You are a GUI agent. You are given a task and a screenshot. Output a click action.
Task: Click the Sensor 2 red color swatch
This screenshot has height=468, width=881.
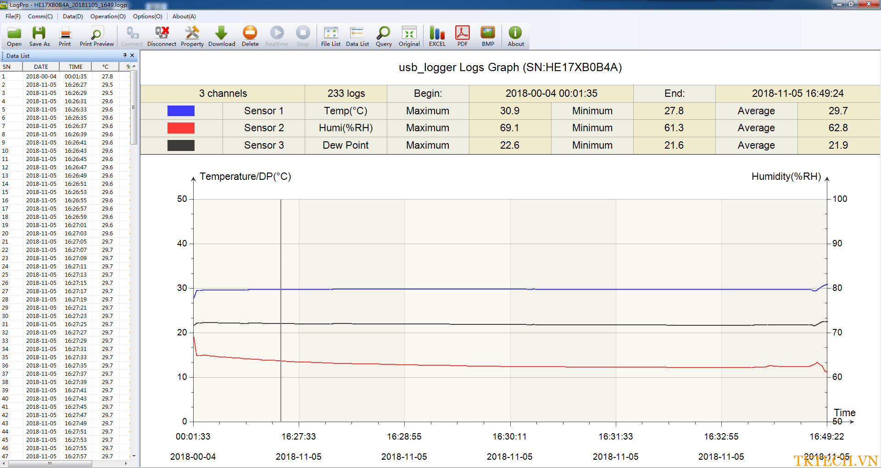(181, 128)
